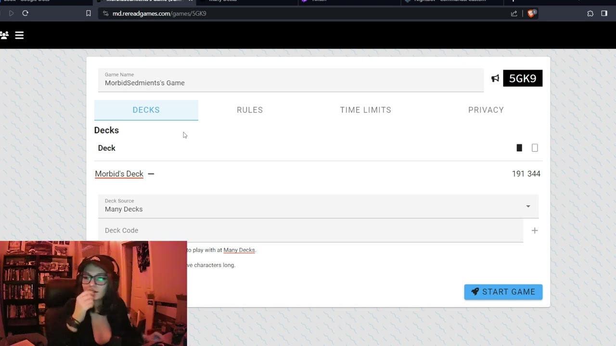The image size is (616, 346).
Task: Expand the Deck Source dropdown
Action: (x=318, y=206)
